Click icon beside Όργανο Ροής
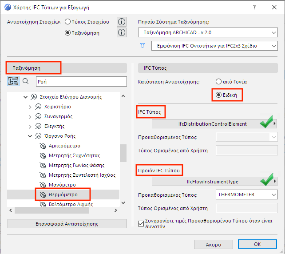 click(x=38, y=136)
